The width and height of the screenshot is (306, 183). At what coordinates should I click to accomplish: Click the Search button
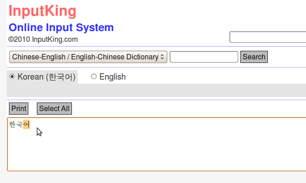tap(254, 57)
